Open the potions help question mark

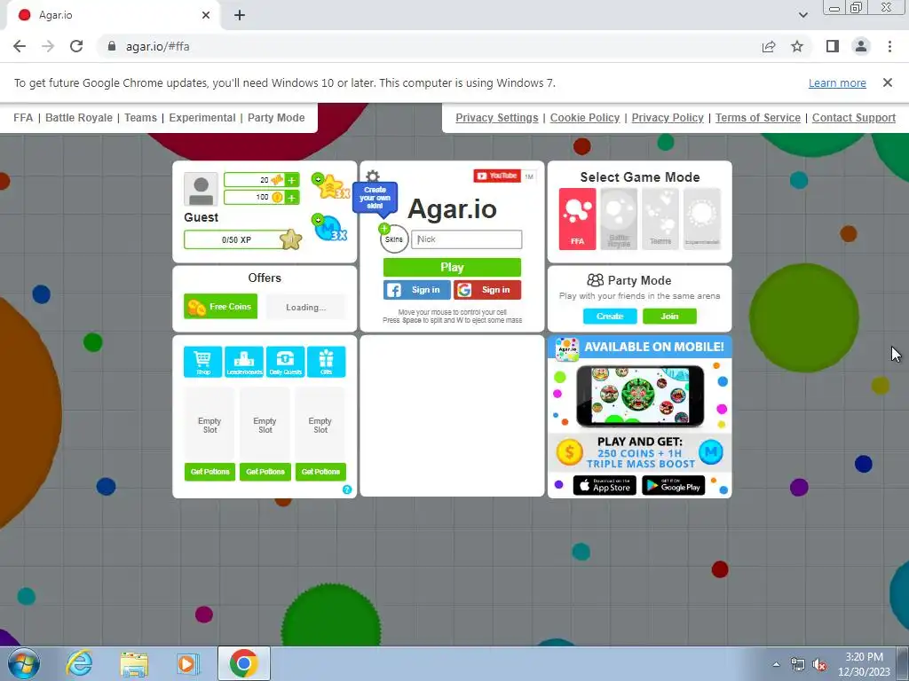347,489
